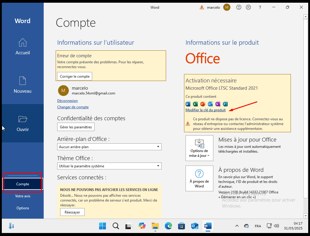This screenshot has width=310, height=236.
Task: Open the Thème Office dropdown
Action: pos(109,166)
